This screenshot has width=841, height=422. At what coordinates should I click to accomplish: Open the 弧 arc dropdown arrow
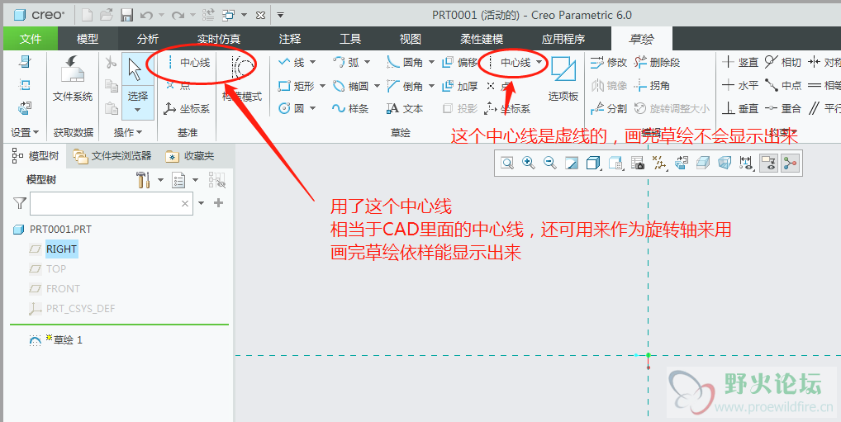(x=368, y=63)
